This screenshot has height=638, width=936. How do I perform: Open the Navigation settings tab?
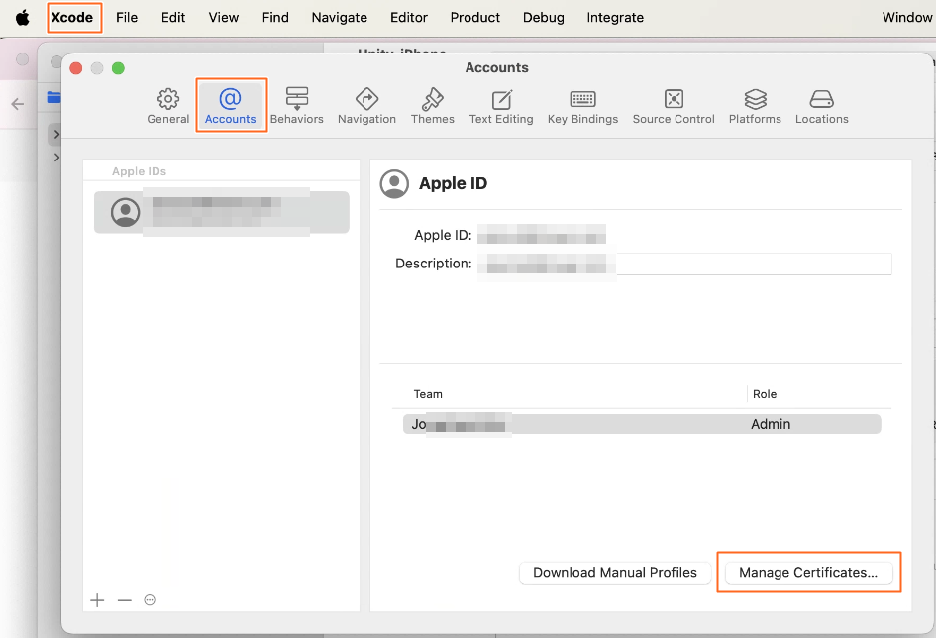click(366, 106)
